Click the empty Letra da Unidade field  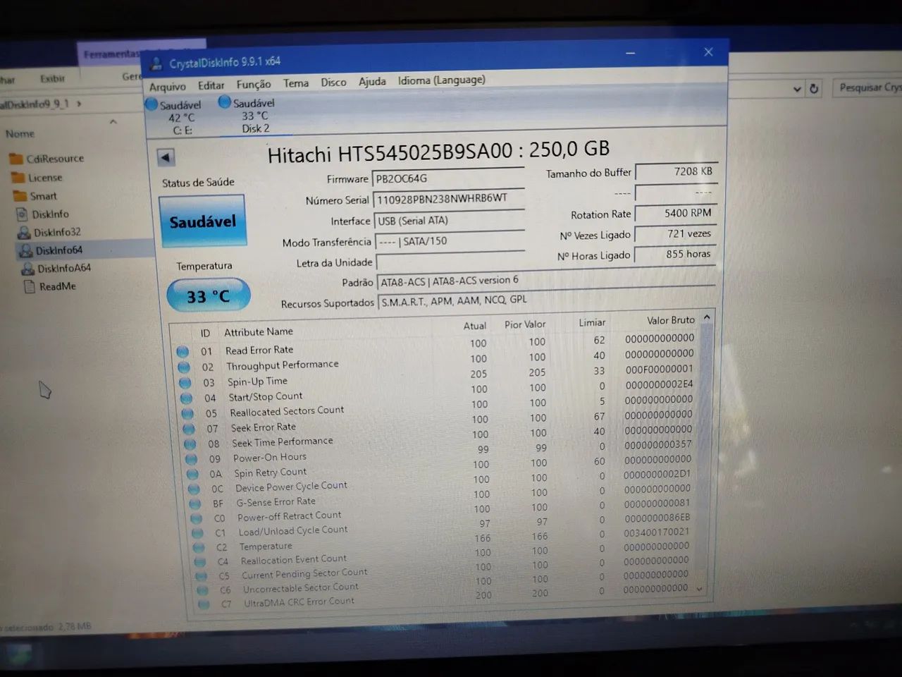coord(451,262)
